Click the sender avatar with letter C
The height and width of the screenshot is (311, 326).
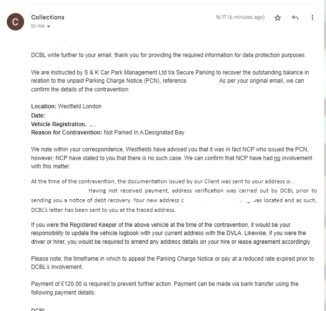(x=15, y=22)
